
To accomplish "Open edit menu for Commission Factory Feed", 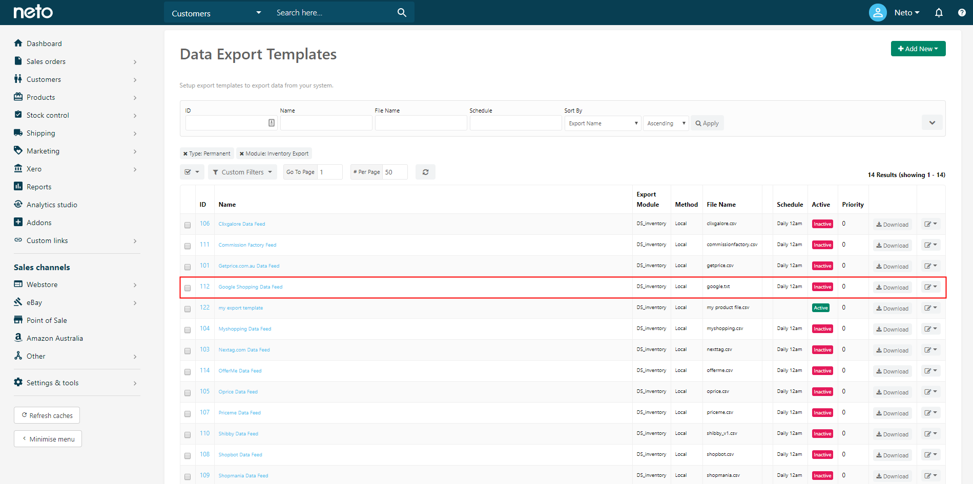I will click(x=930, y=245).
